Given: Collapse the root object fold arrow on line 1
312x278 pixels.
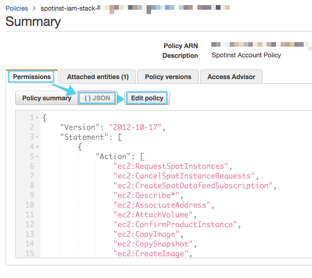Looking at the screenshot, I should pyautogui.click(x=37, y=118).
